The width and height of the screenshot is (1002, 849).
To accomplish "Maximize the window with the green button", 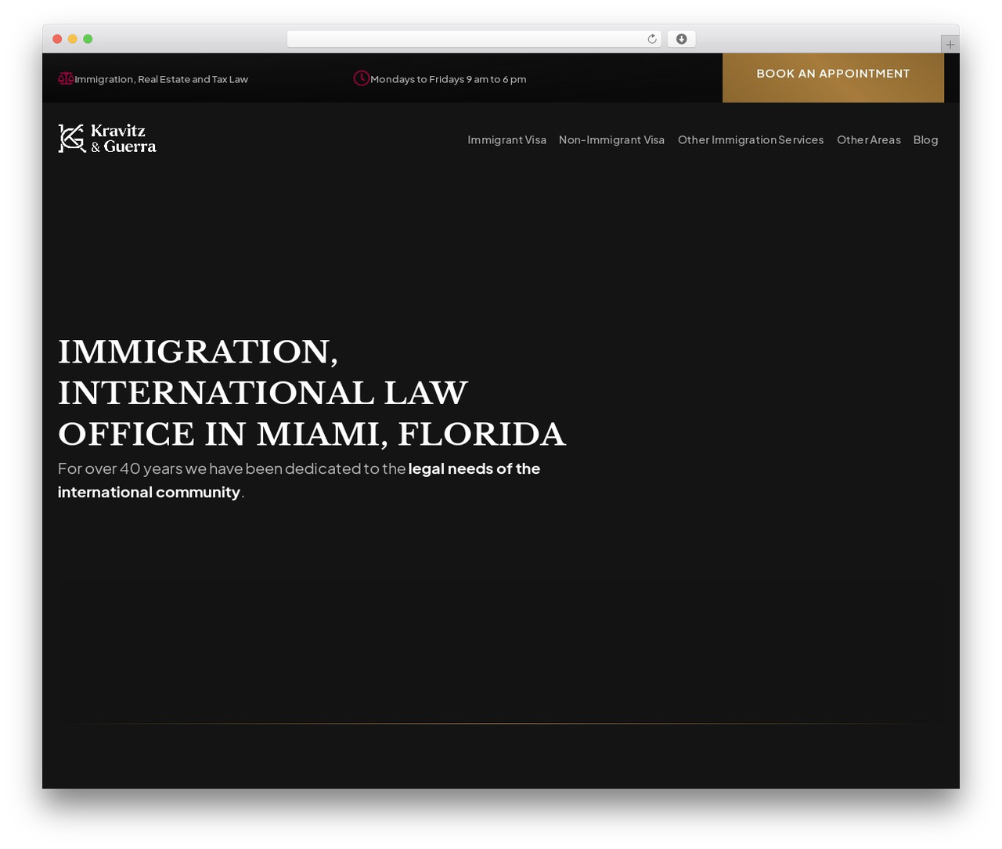I will pos(88,39).
